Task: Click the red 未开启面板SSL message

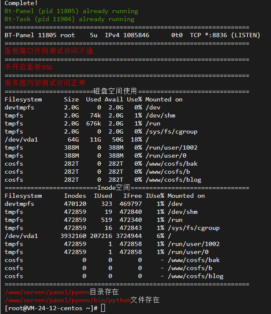Action: [29, 67]
